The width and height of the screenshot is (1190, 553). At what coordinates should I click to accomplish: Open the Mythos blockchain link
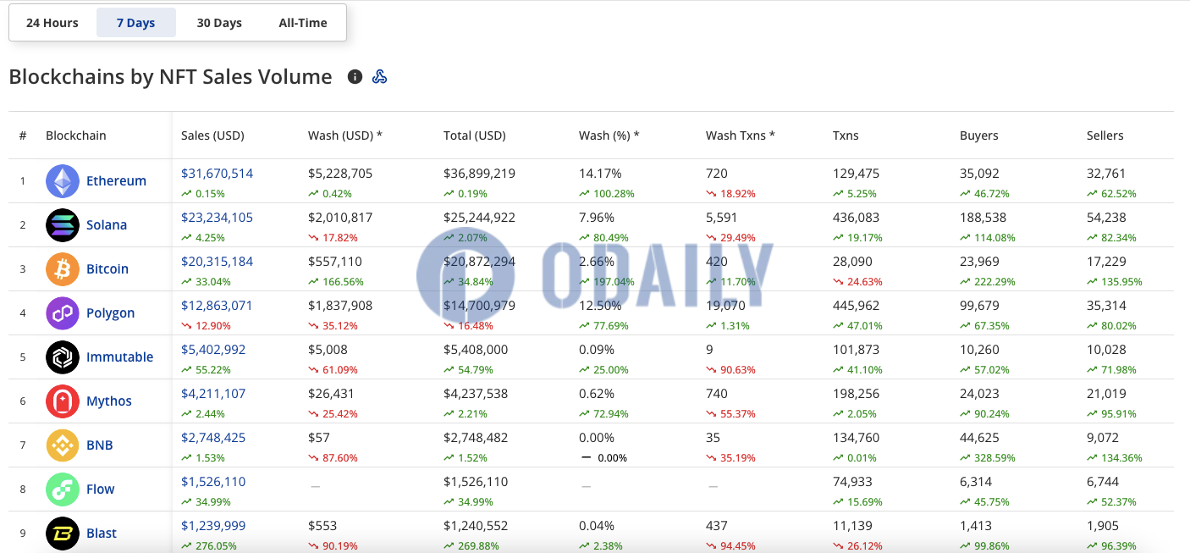click(x=109, y=401)
